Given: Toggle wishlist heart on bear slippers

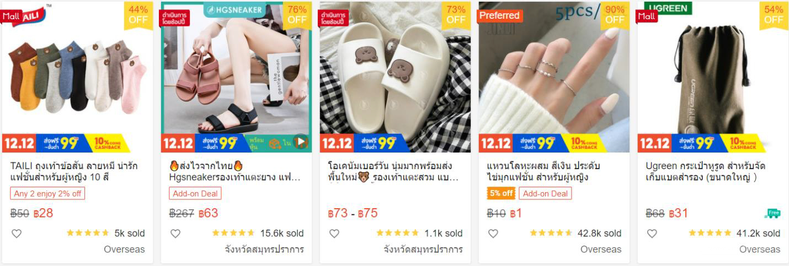Looking at the screenshot, I should click(334, 234).
